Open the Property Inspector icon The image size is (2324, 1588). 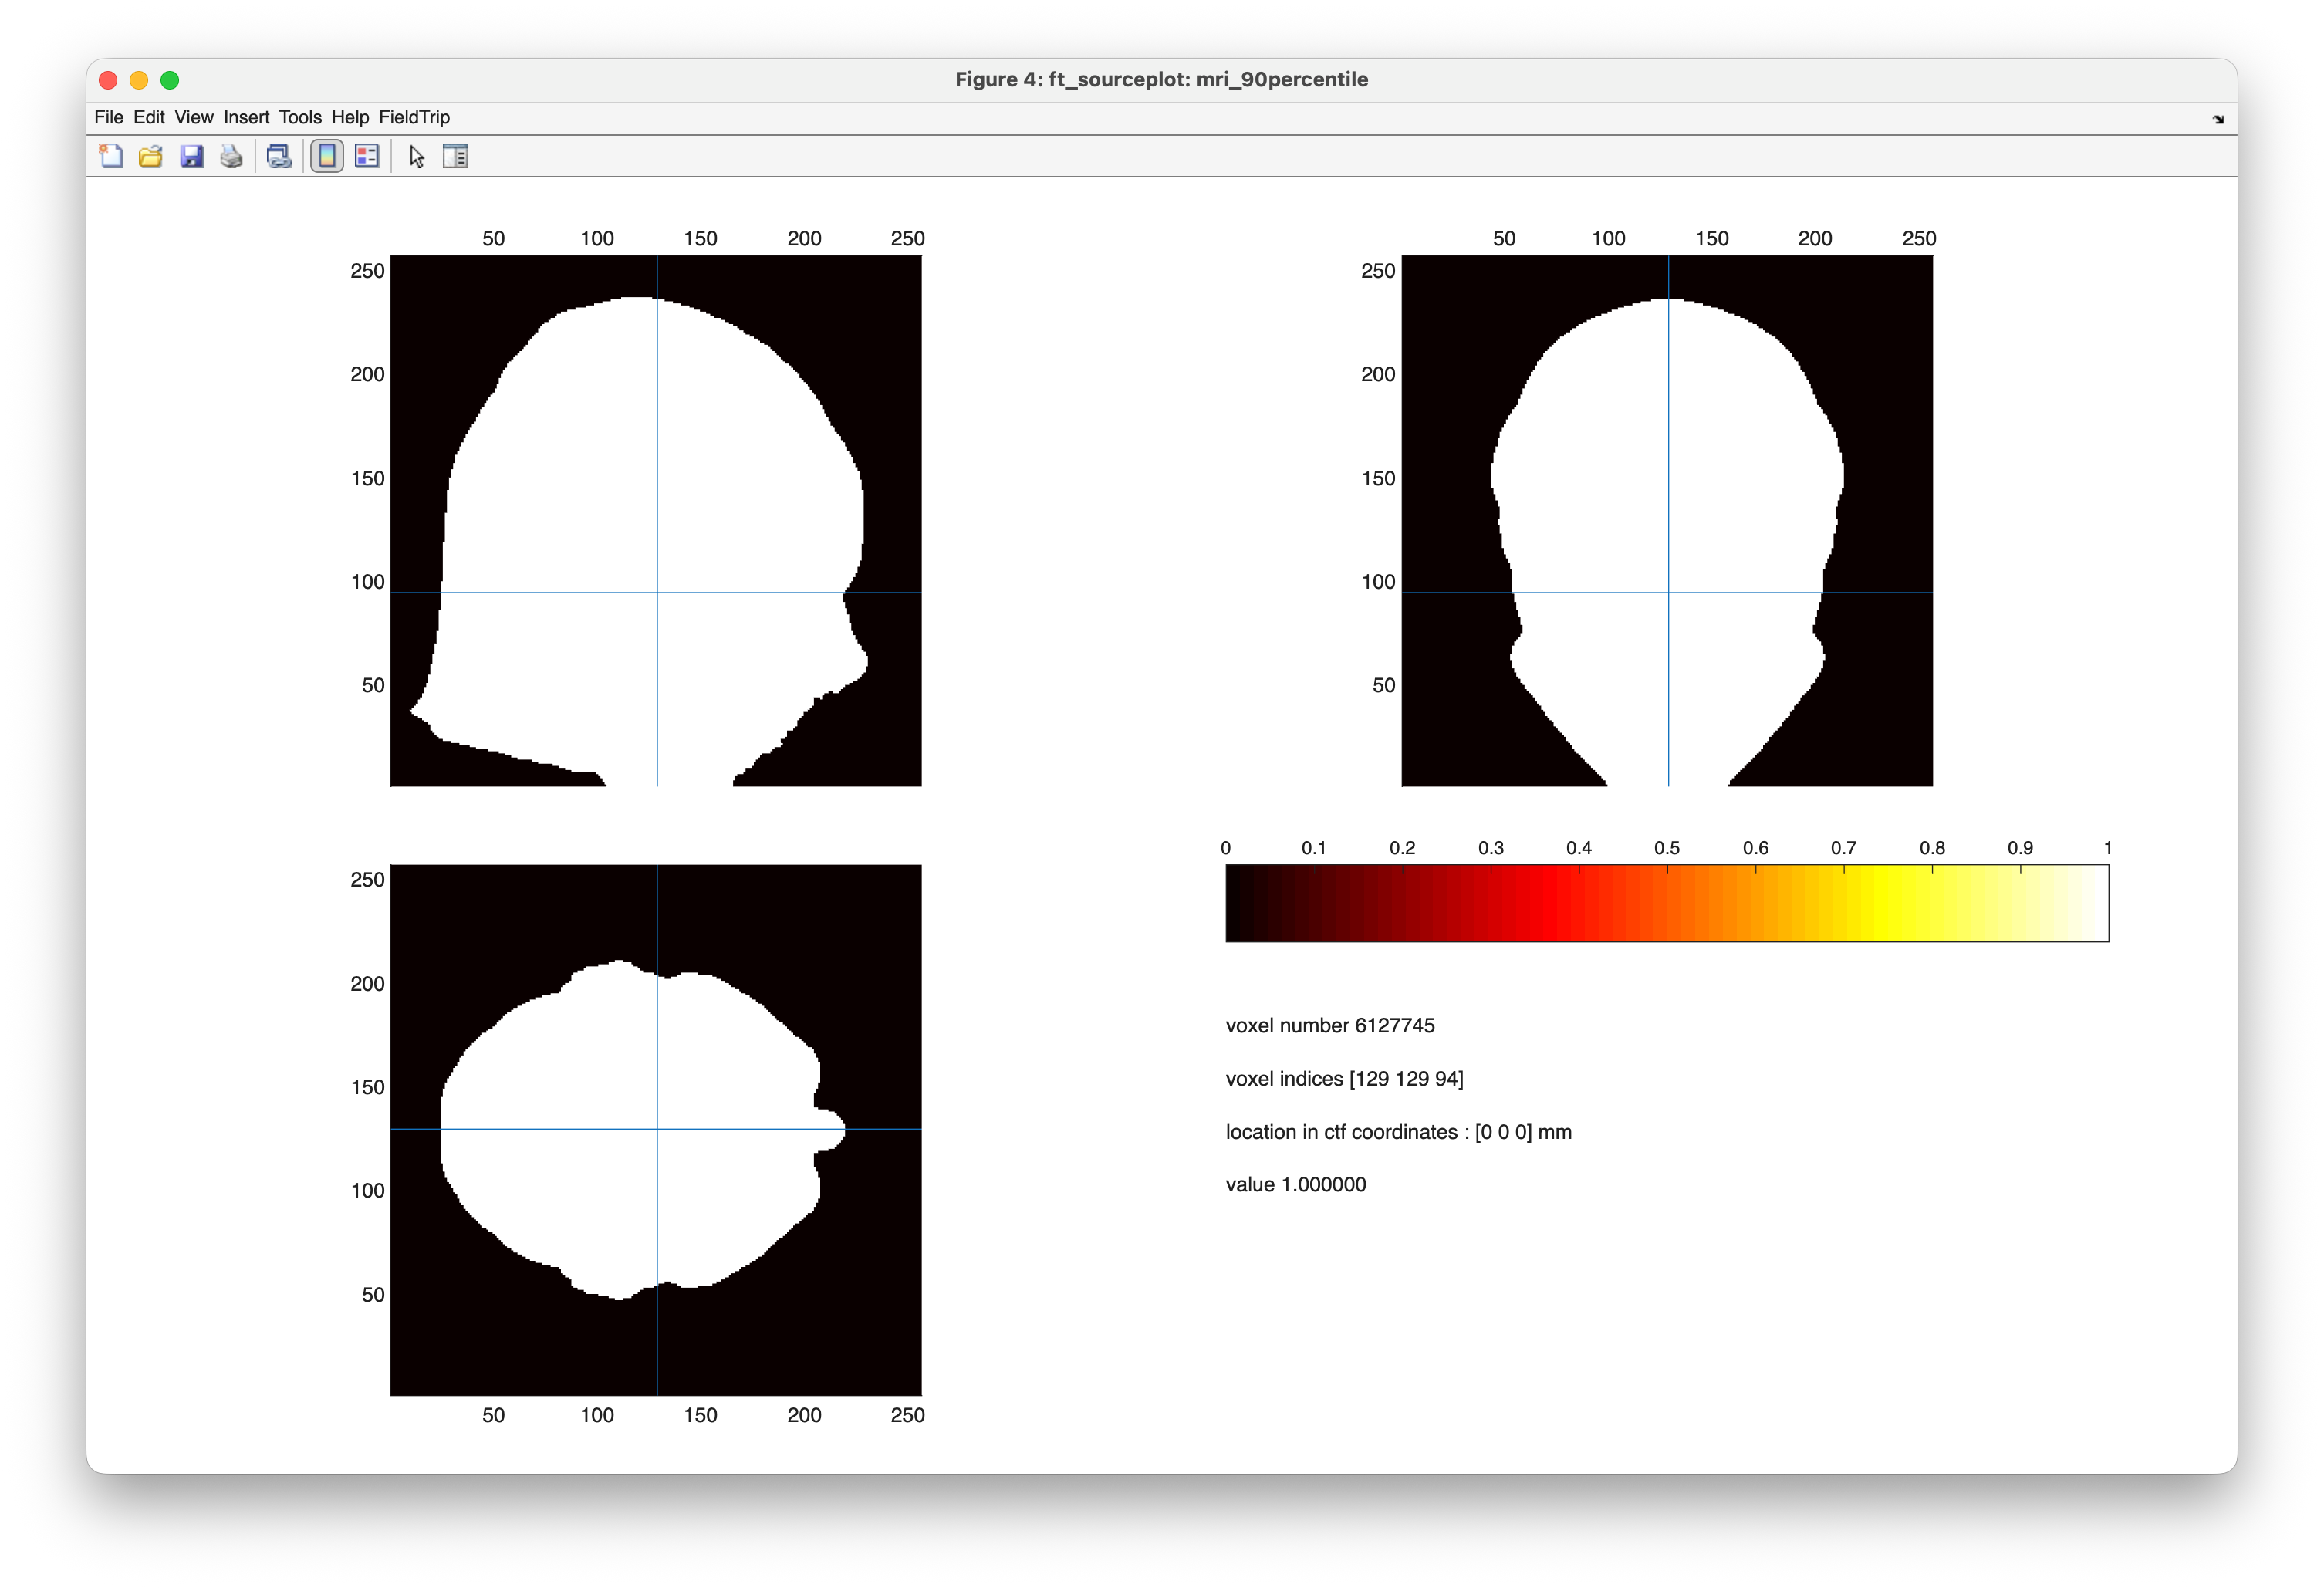455,156
